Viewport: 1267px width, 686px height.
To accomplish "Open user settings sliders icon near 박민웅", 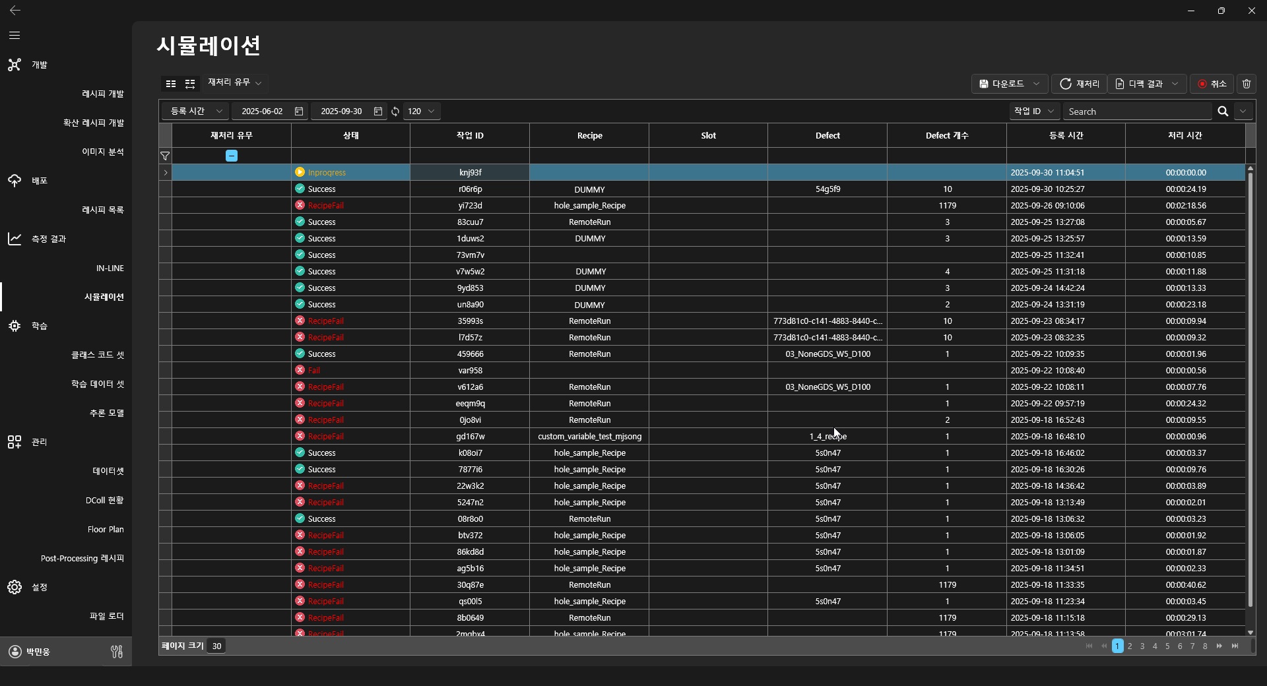I will click(117, 652).
